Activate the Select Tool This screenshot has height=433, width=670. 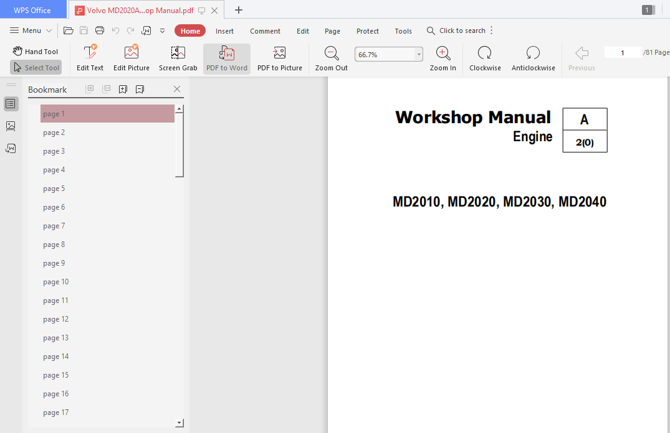pyautogui.click(x=36, y=67)
